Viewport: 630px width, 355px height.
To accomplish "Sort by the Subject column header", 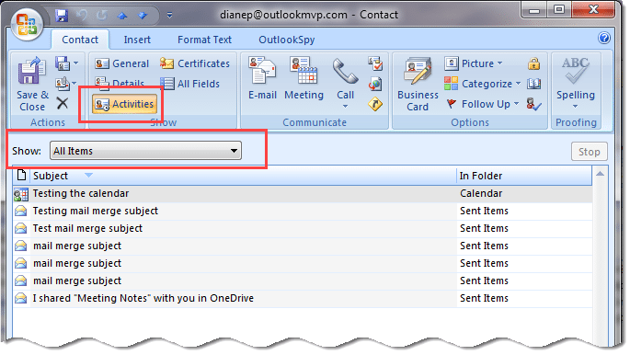I will [x=243, y=176].
